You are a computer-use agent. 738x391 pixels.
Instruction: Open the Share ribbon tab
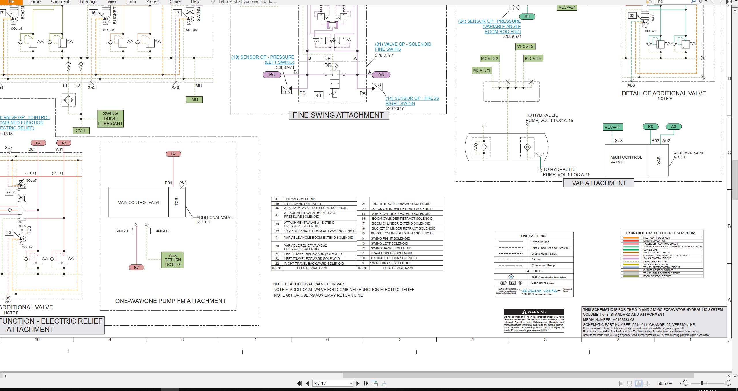coord(175,2)
